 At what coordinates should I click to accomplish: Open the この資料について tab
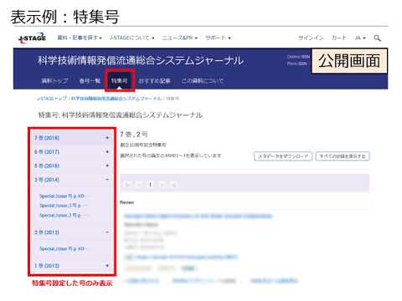203,81
